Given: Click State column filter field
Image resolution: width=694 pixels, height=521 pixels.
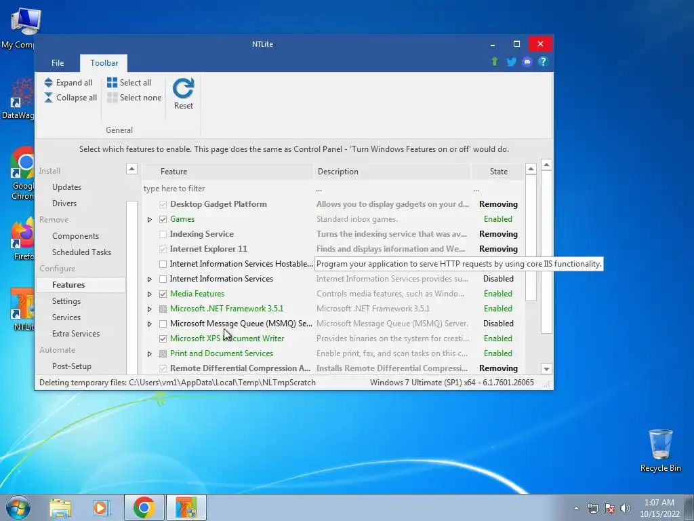Looking at the screenshot, I should click(x=498, y=189).
